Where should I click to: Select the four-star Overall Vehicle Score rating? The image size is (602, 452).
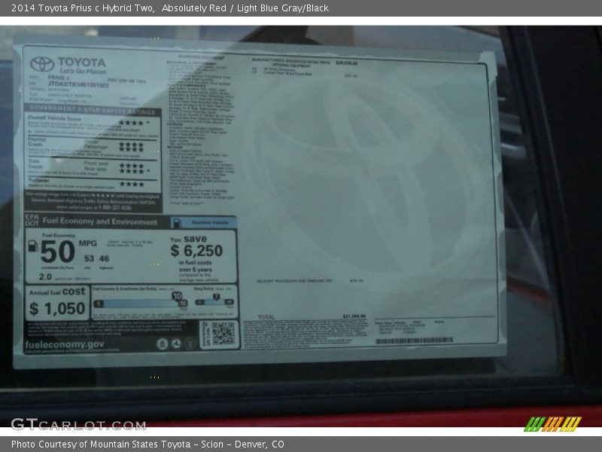click(132, 122)
